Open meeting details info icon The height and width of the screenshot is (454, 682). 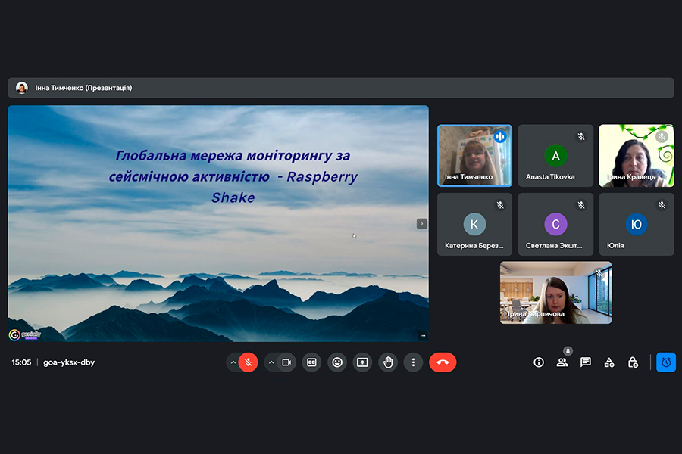pyautogui.click(x=539, y=362)
